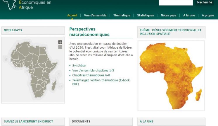
Task: Open the Accueil tab
Action: coord(72,15)
